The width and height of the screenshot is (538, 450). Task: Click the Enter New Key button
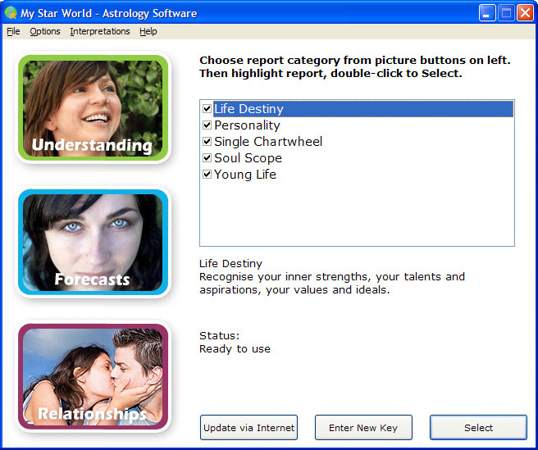363,428
